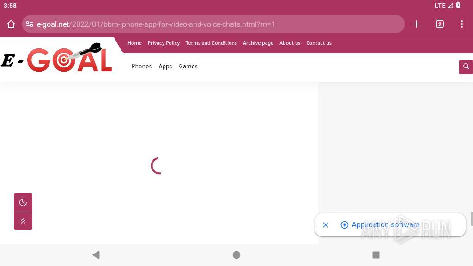
Task: Go to the Home page link
Action: 134,43
